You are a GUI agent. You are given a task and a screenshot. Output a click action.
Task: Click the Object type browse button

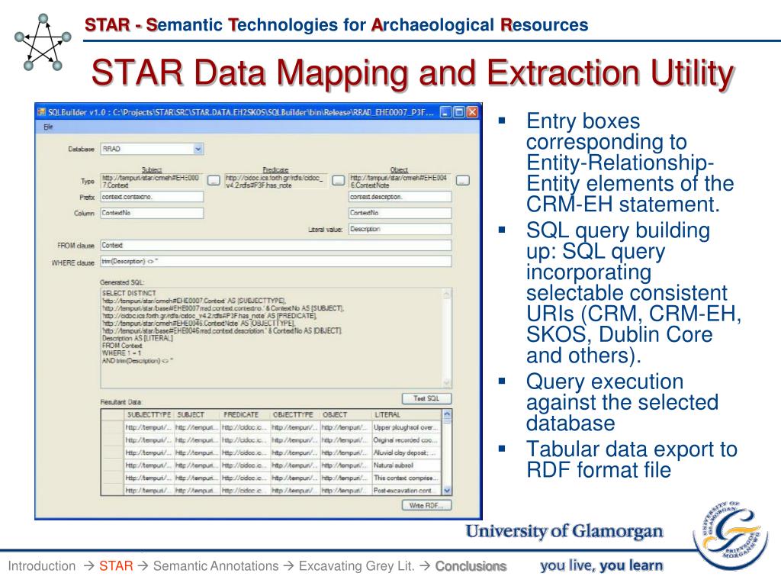pyautogui.click(x=463, y=180)
